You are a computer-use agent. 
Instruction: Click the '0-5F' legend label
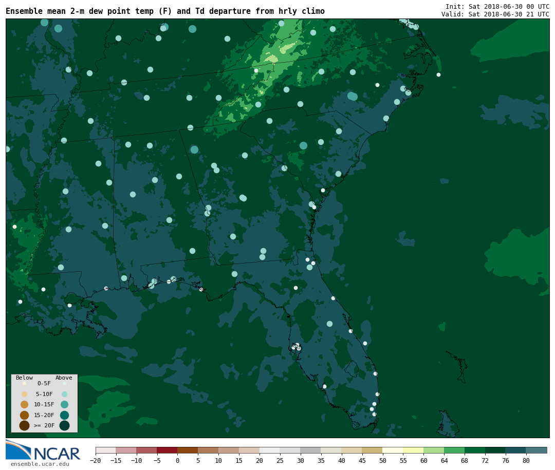44,383
